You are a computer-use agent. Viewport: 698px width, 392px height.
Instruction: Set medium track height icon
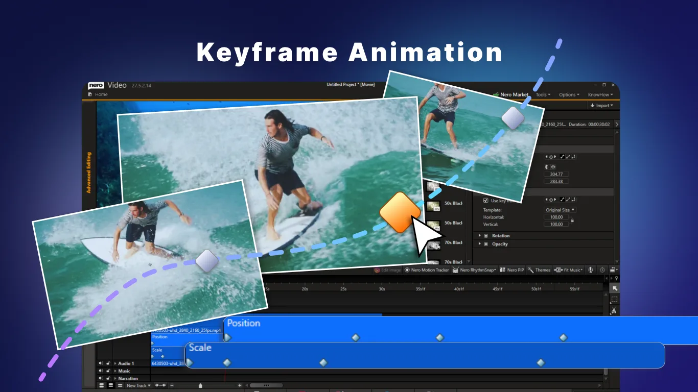tap(111, 385)
